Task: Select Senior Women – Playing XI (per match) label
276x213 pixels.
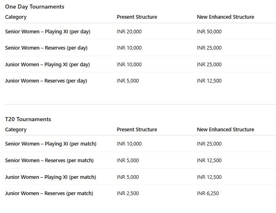Action: coord(51,144)
